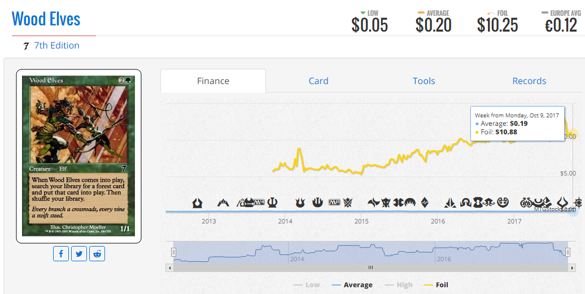Share the card on Facebook

pos(61,254)
